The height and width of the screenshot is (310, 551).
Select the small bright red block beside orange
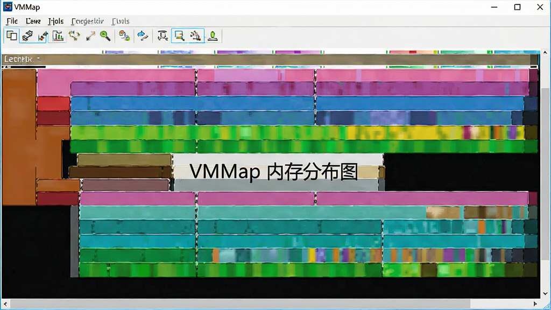(53, 104)
